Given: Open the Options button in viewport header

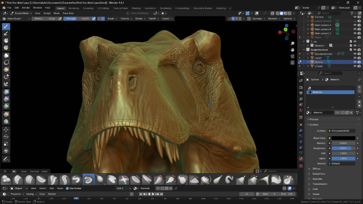Looking at the screenshot, I should pos(289,18).
